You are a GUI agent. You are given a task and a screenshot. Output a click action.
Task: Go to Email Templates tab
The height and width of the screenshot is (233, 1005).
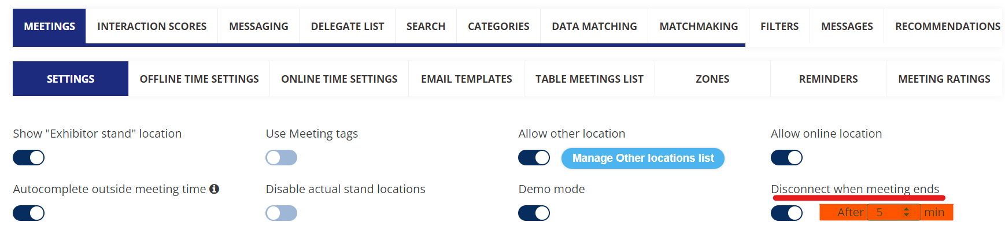coord(466,79)
